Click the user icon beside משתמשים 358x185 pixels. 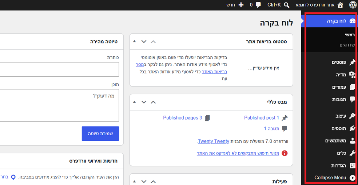coord(353,141)
